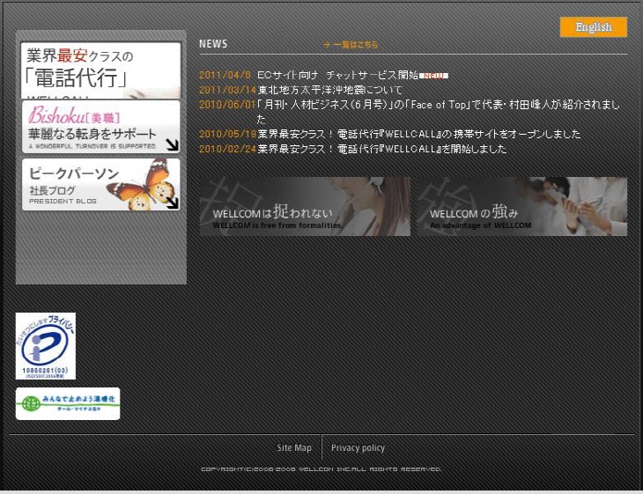Click the arrow icon on Bishoku banner
643x494 pixels.
click(x=172, y=144)
